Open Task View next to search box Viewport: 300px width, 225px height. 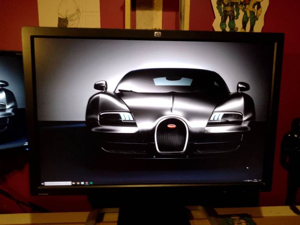[x=74, y=183]
